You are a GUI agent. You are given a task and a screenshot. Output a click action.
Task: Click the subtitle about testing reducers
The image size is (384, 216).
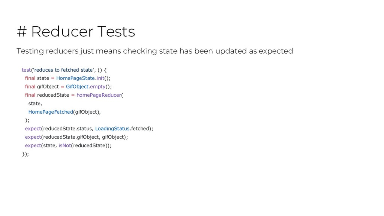click(x=155, y=51)
